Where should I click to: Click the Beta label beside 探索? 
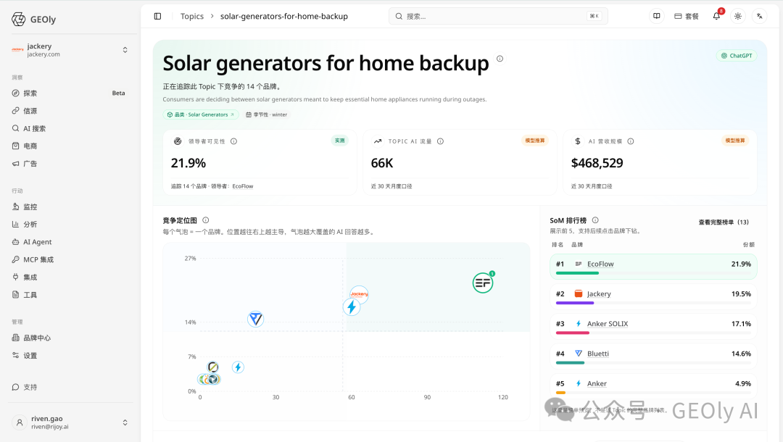tap(118, 93)
